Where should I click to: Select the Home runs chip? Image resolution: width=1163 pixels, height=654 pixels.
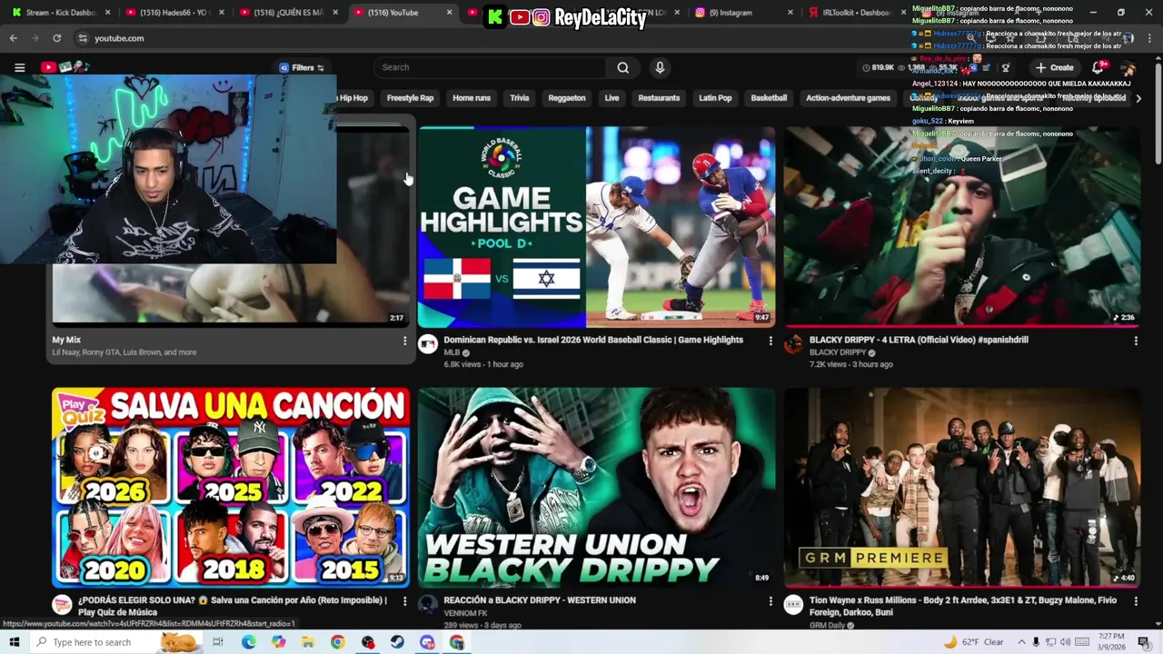(x=472, y=98)
